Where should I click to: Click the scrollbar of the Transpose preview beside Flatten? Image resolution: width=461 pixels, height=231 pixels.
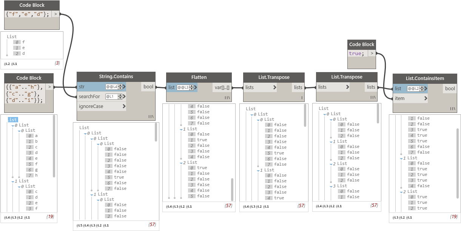(305, 116)
